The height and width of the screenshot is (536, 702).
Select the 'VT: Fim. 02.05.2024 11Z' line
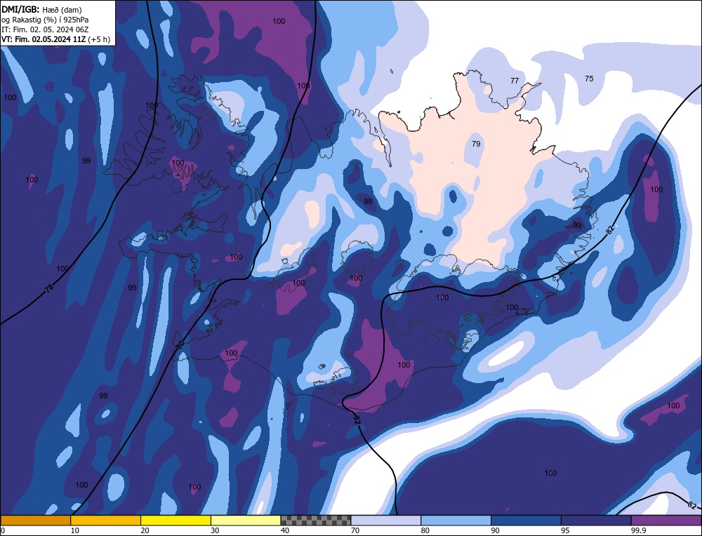point(44,39)
